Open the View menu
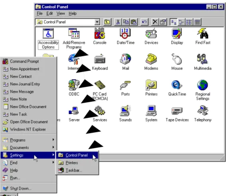 click(61, 14)
